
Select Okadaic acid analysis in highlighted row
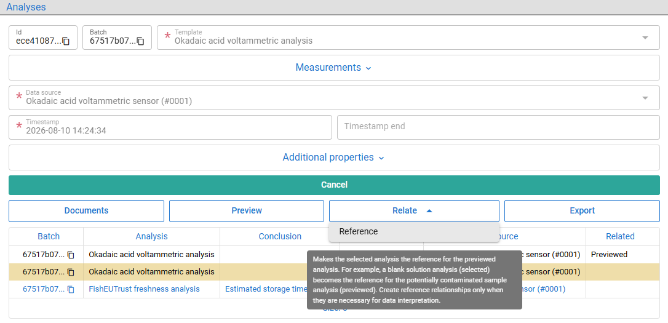(151, 272)
